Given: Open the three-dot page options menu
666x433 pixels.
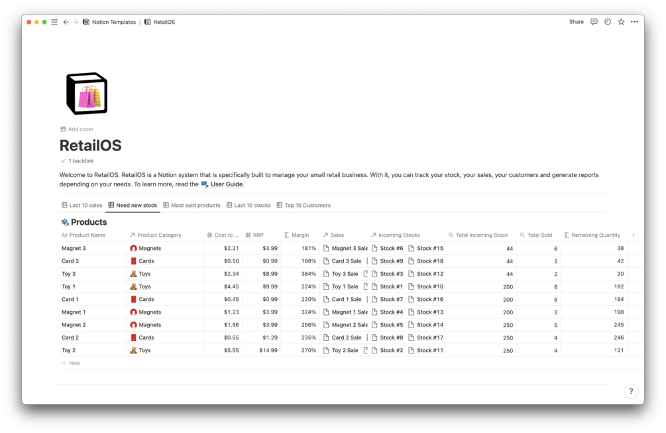Looking at the screenshot, I should point(634,22).
